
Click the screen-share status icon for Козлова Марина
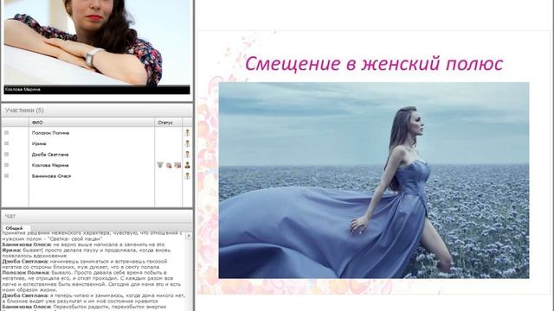(177, 165)
